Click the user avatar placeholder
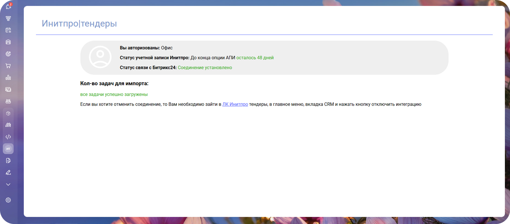This screenshot has height=224, width=510. pos(100,57)
